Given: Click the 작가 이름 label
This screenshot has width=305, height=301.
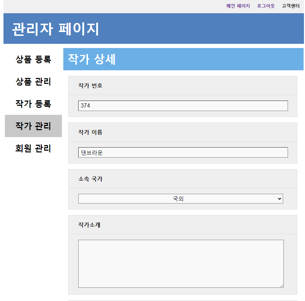Looking at the screenshot, I should pyautogui.click(x=90, y=132).
